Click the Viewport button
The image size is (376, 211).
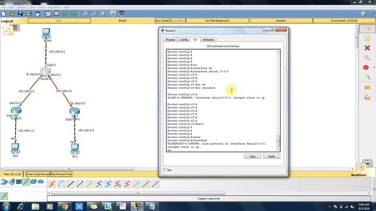point(281,21)
